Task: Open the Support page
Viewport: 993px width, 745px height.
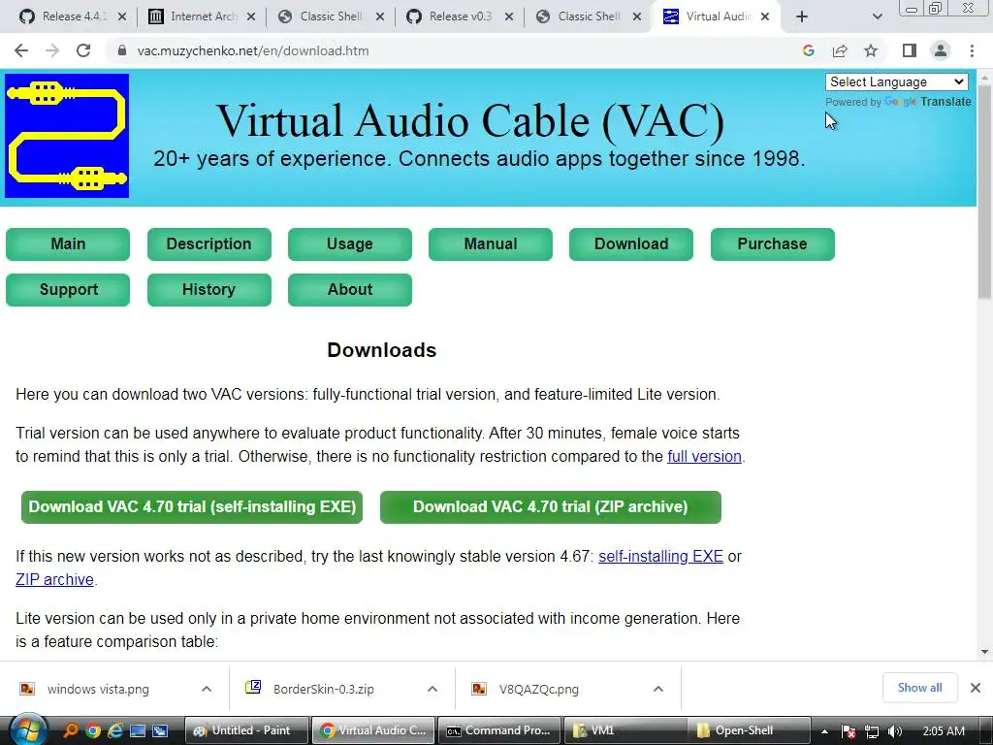Action: (68, 289)
